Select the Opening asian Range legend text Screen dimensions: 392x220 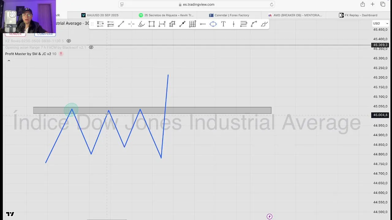coord(46,47)
